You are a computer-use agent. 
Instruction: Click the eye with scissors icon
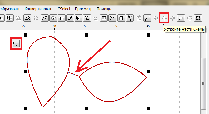tap(130, 18)
